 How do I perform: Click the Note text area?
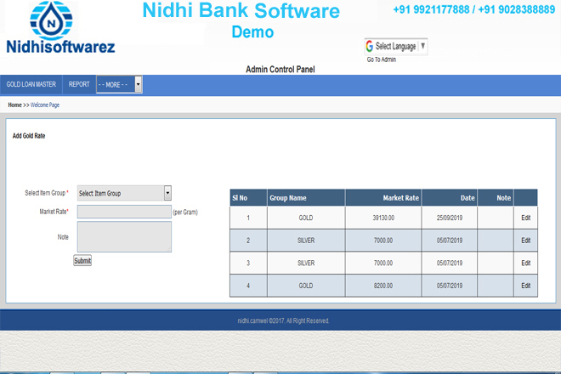(124, 236)
